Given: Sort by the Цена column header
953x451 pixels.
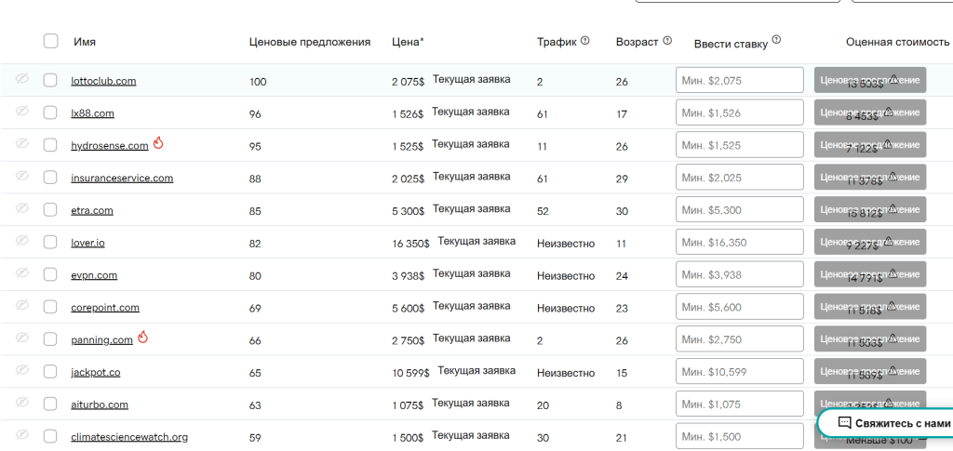Looking at the screenshot, I should [408, 42].
